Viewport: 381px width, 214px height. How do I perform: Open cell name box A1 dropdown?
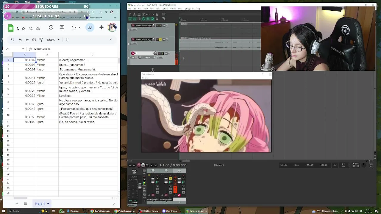coord(23,49)
